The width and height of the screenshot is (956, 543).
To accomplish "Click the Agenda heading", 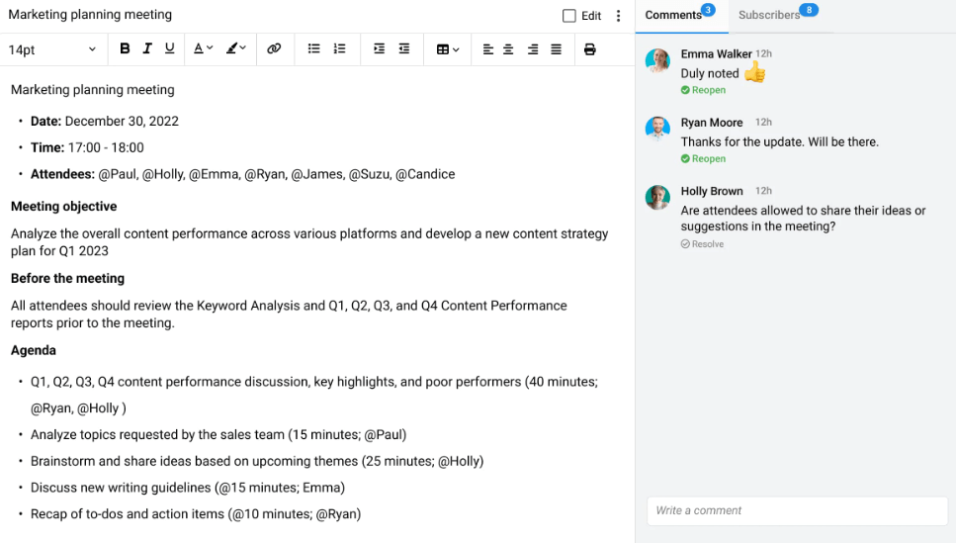I will (33, 350).
